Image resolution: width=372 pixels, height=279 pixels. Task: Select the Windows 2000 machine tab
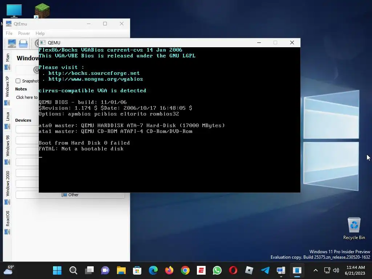(7, 187)
